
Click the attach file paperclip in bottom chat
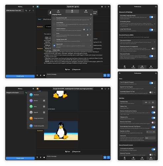(40, 157)
